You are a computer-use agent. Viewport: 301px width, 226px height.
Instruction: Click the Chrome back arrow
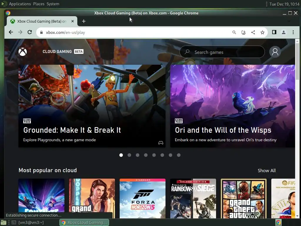[11, 32]
